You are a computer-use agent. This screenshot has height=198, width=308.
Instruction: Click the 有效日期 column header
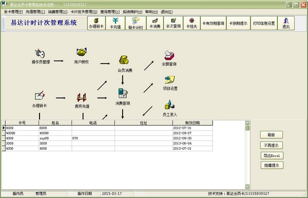[192, 123]
